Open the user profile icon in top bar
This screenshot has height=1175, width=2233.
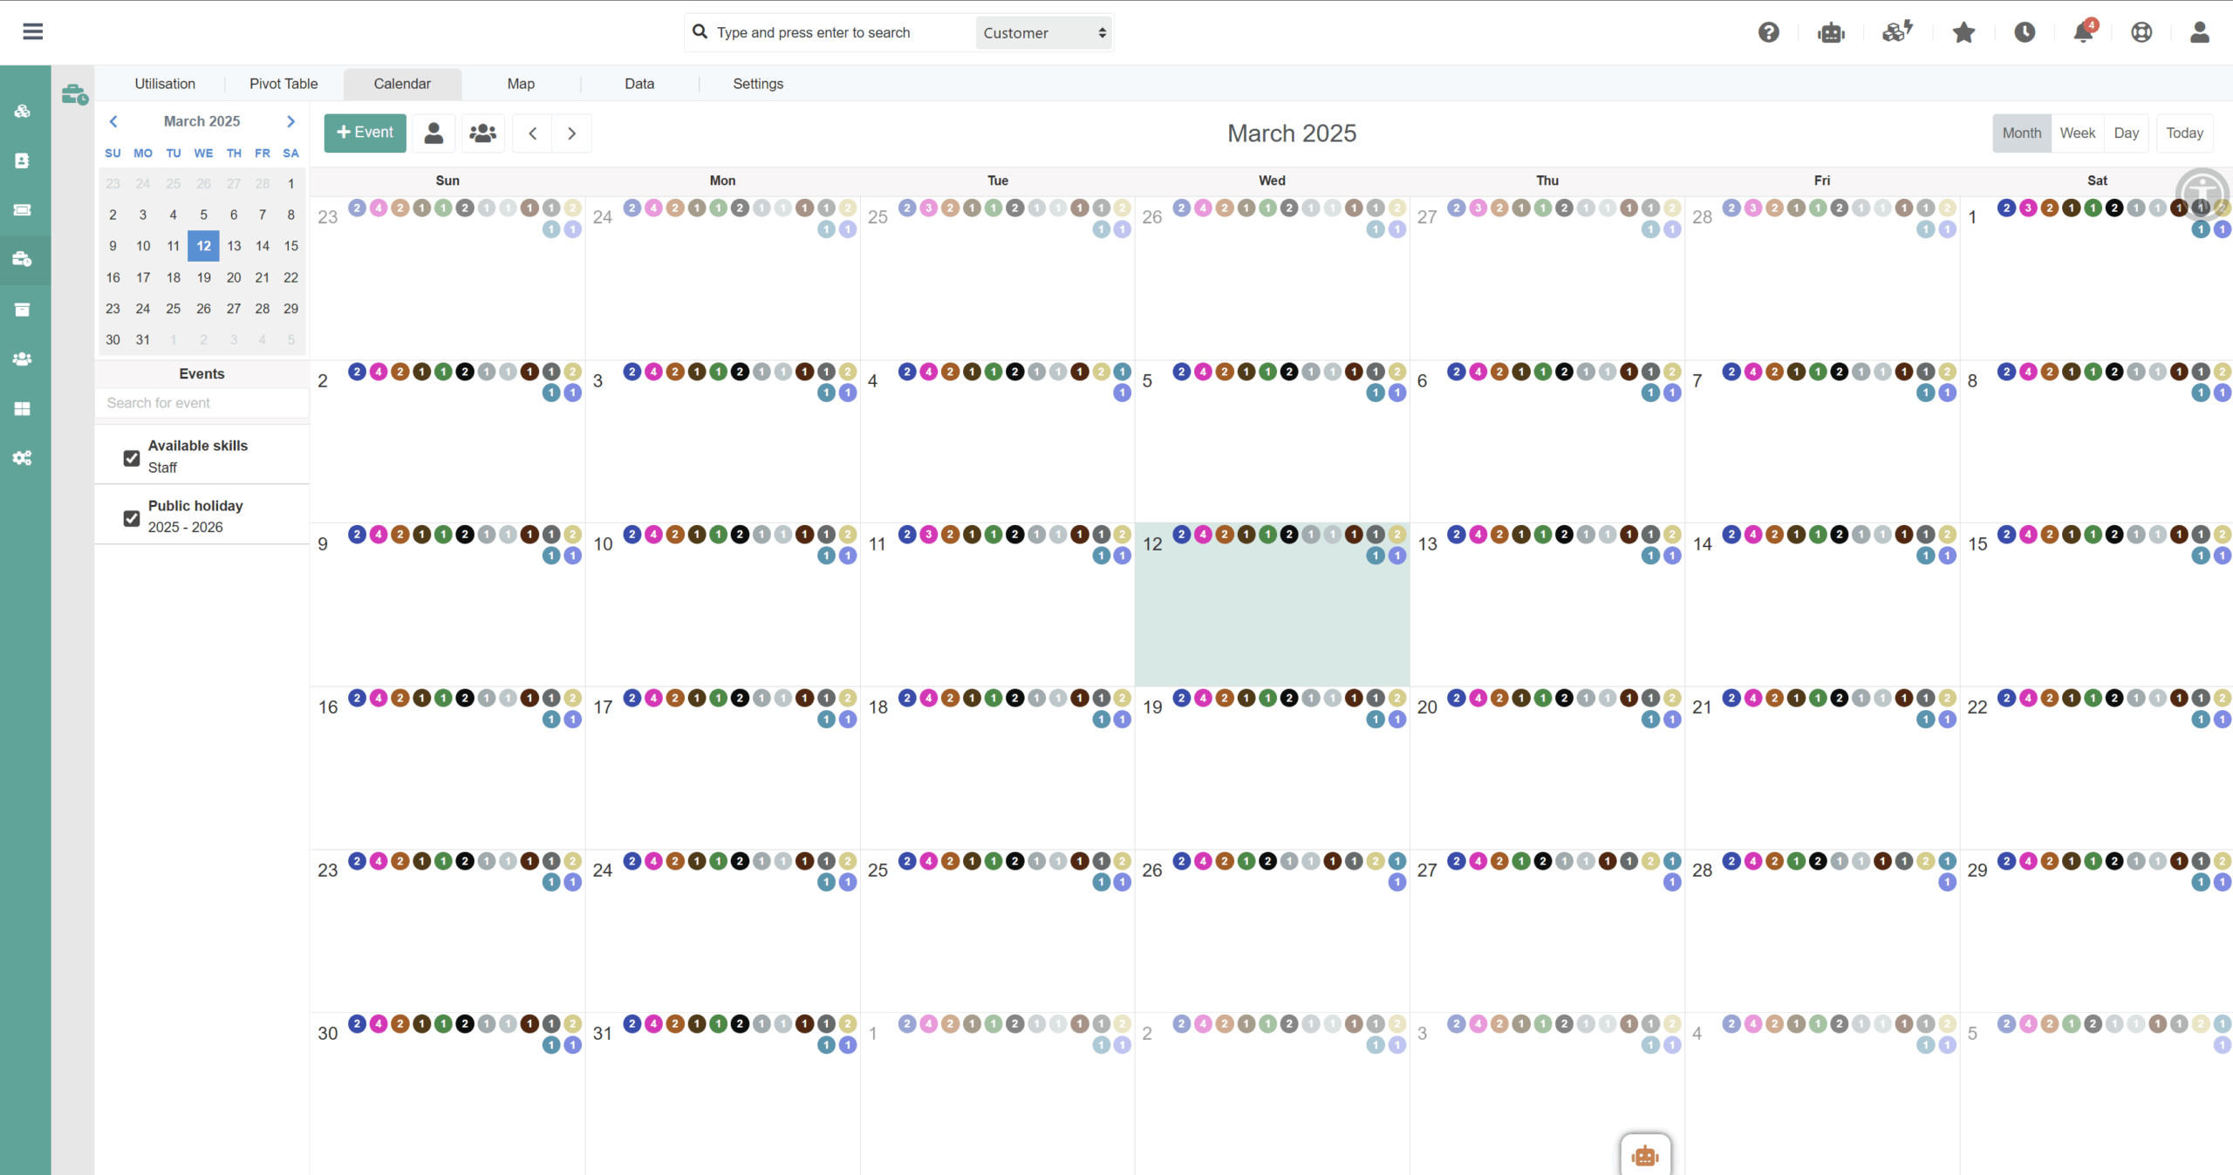tap(2200, 32)
